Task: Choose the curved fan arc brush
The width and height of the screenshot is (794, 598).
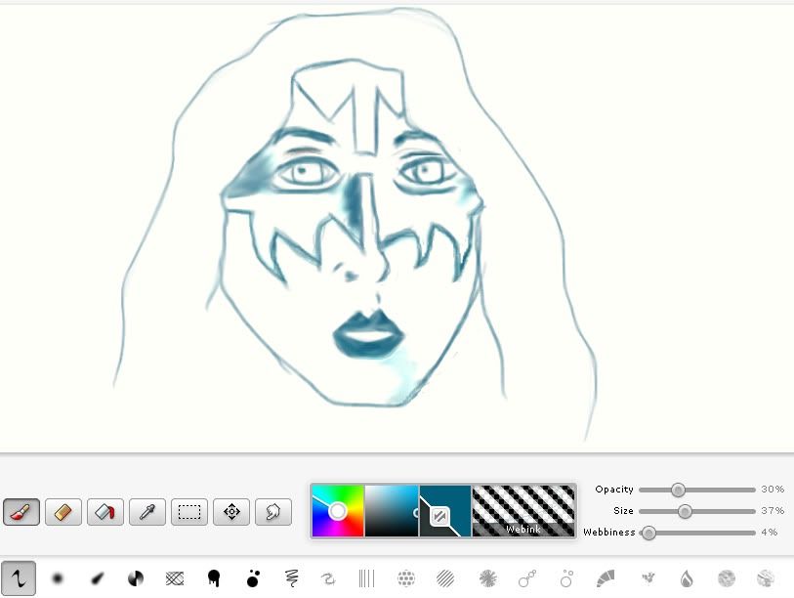Action: point(606,578)
